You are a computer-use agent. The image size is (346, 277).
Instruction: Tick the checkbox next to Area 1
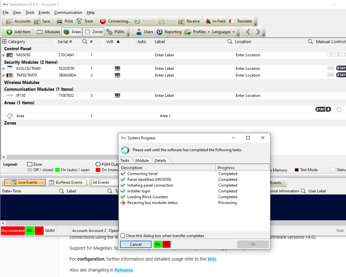[339, 109]
